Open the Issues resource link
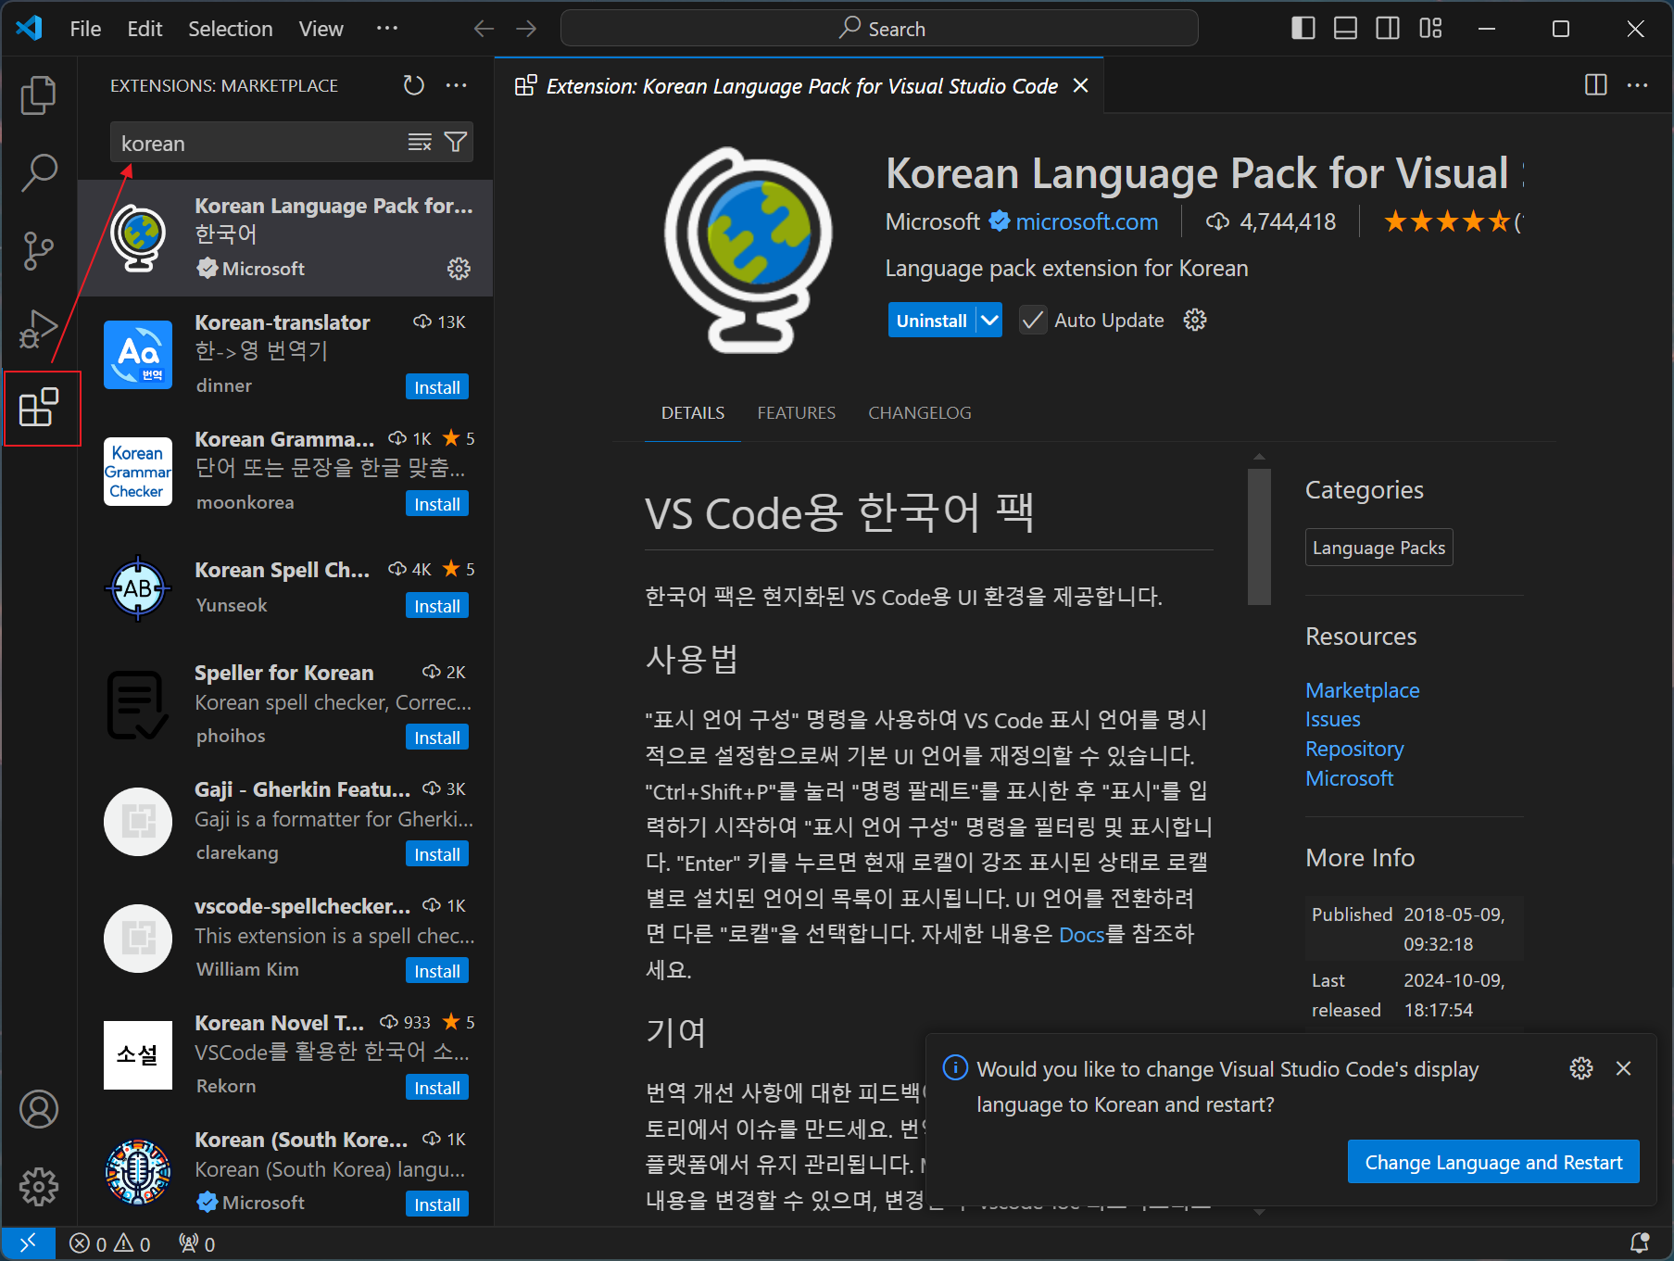 (x=1332, y=719)
